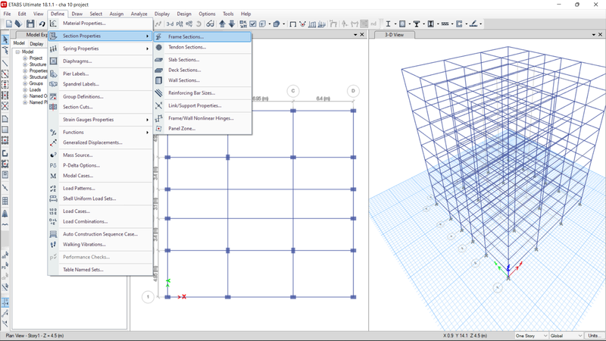Screen dimensions: 606x341
Task: Open the Analyze menu
Action: tap(139, 14)
